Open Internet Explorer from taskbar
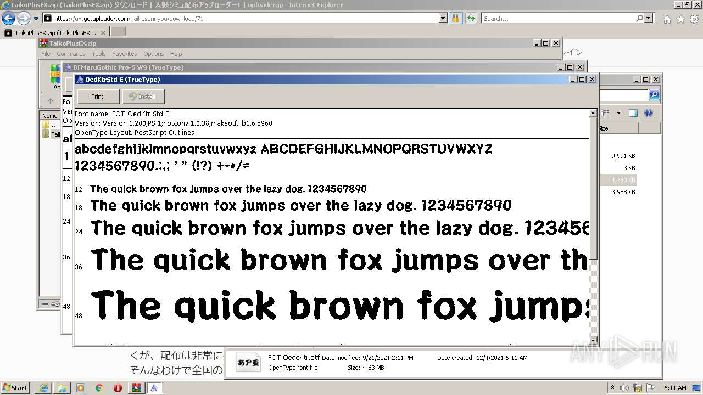This screenshot has width=703, height=395. [x=43, y=388]
